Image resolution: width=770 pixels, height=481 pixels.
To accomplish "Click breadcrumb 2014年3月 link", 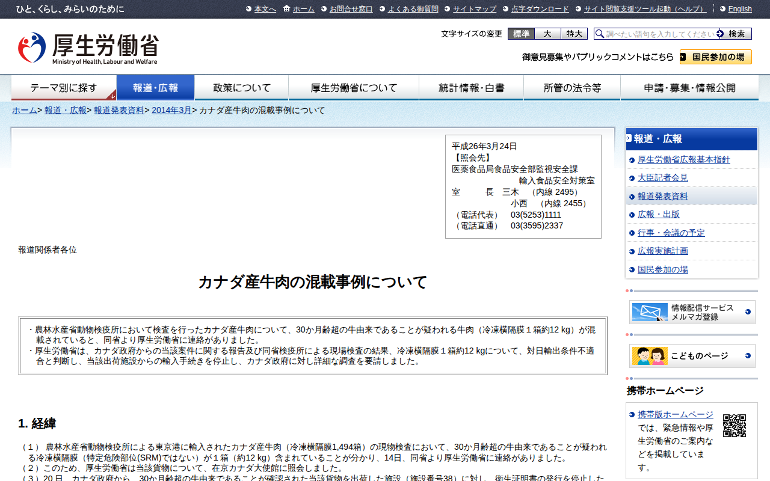I will coord(171,110).
